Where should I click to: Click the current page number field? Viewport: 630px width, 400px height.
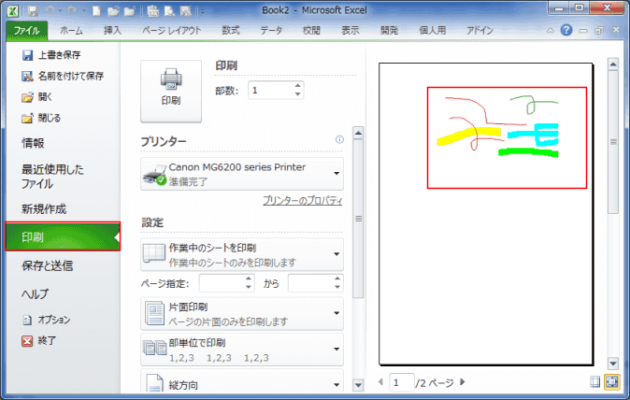[x=401, y=382]
